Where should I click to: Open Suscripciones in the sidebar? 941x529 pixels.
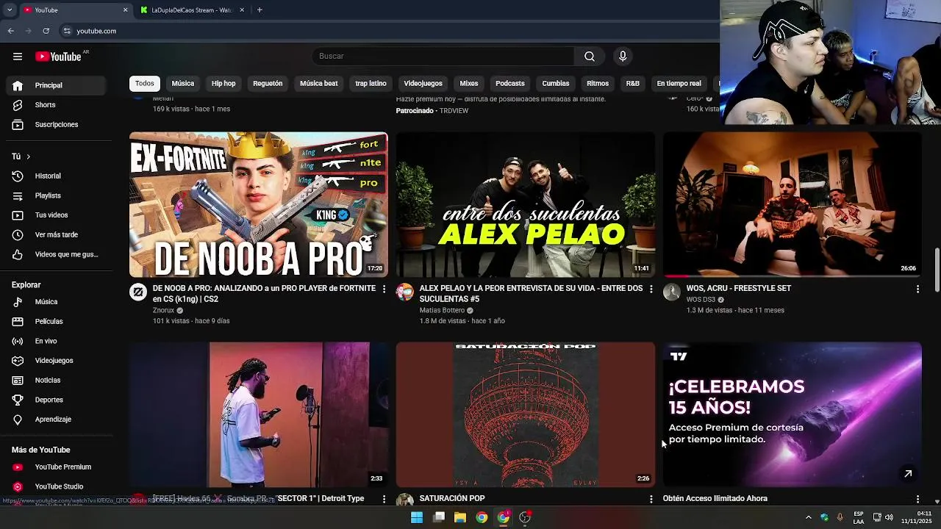[x=57, y=125]
